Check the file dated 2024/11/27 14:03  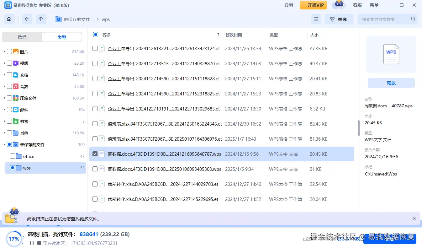point(95,63)
